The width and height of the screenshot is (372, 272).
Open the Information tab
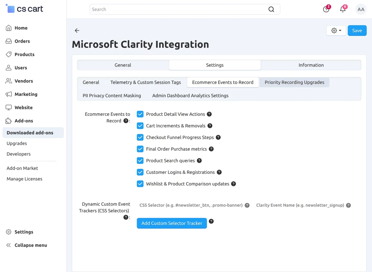tap(311, 65)
